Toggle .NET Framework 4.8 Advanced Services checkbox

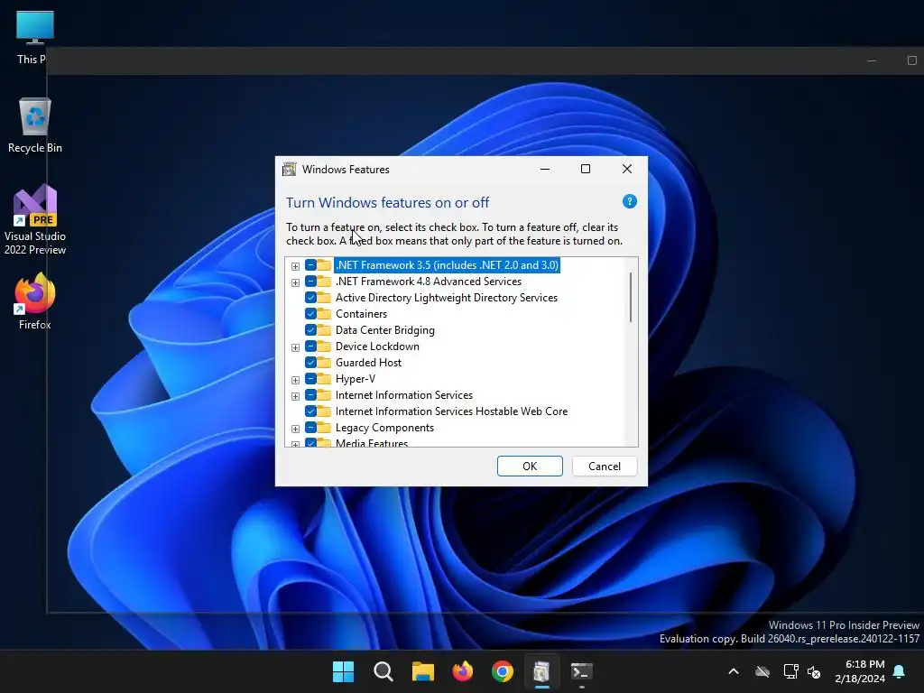[x=310, y=282]
